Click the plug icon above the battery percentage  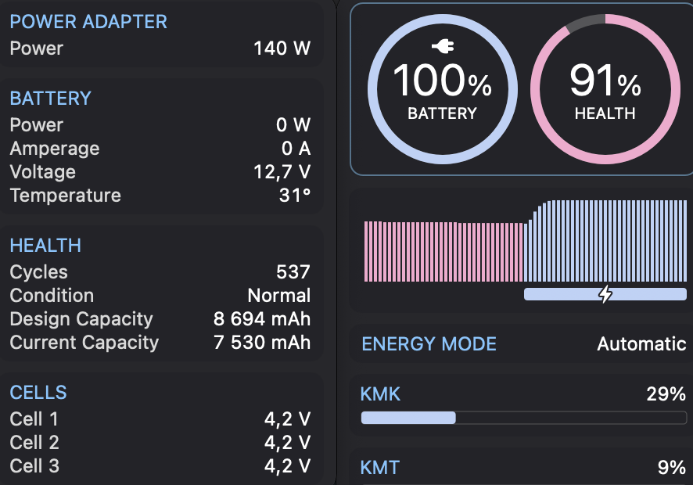[x=442, y=48]
